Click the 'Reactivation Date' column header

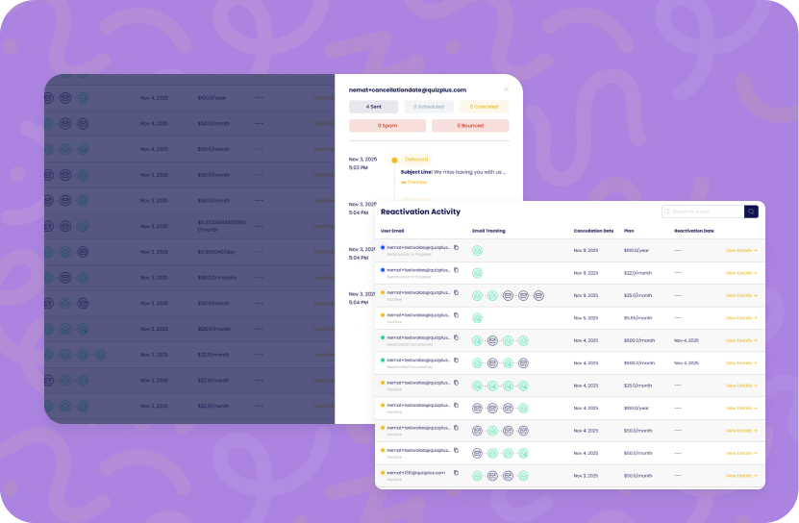(694, 231)
